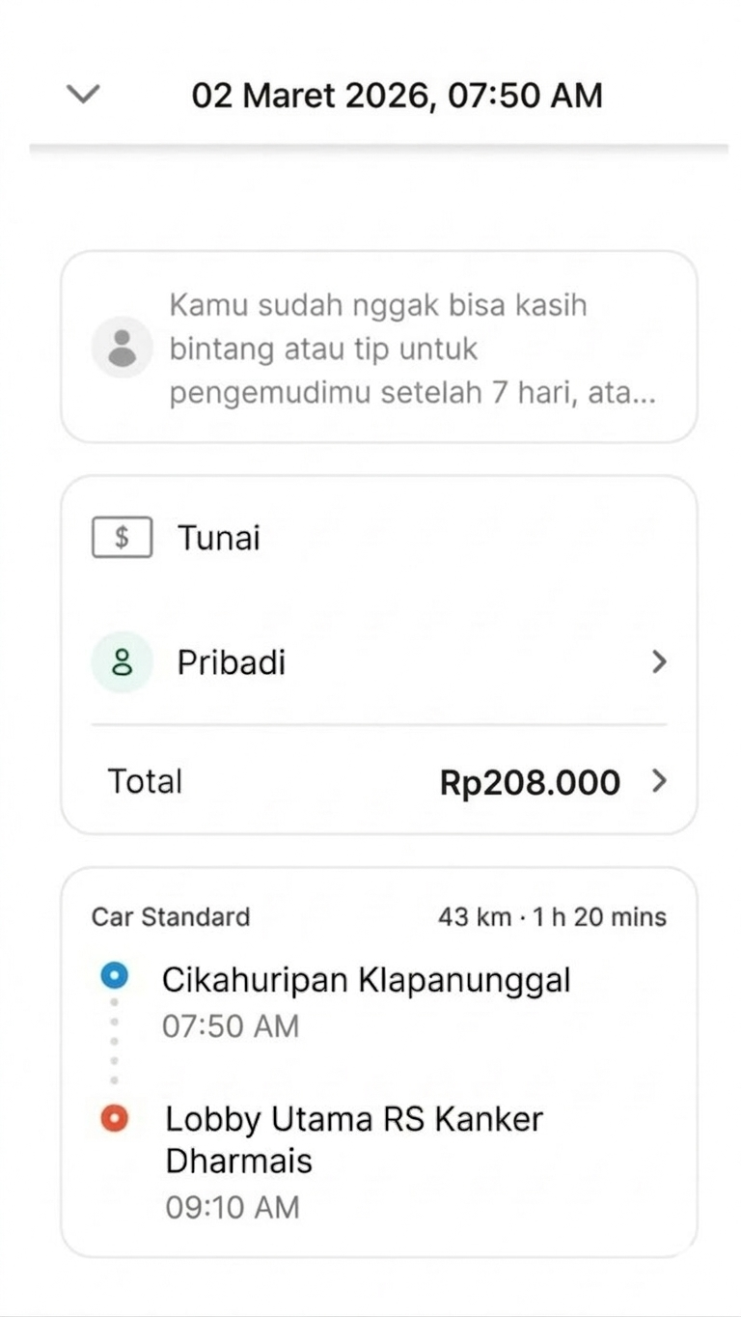741x1317 pixels.
Task: Tap the 43 km trip duration text
Action: pyautogui.click(x=552, y=916)
